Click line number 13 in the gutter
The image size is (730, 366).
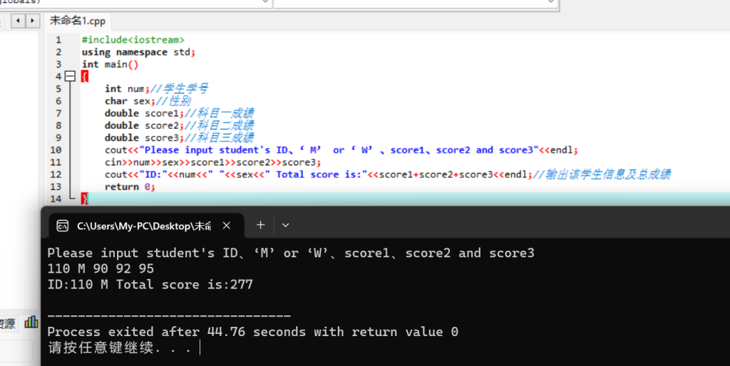point(56,187)
